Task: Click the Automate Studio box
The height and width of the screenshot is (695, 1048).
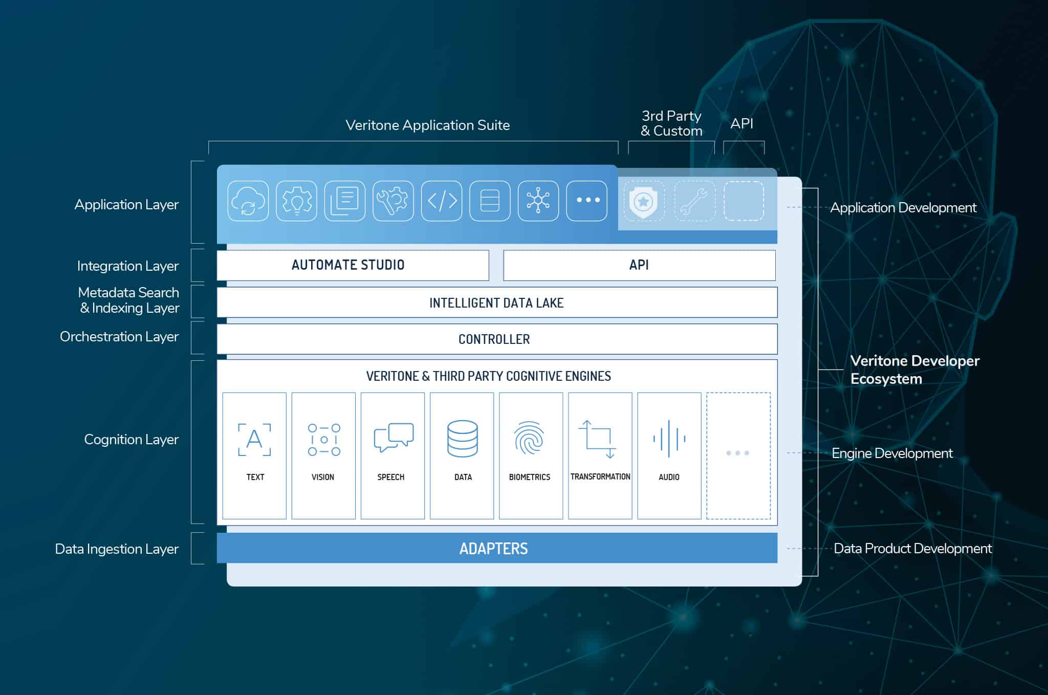Action: [x=353, y=265]
